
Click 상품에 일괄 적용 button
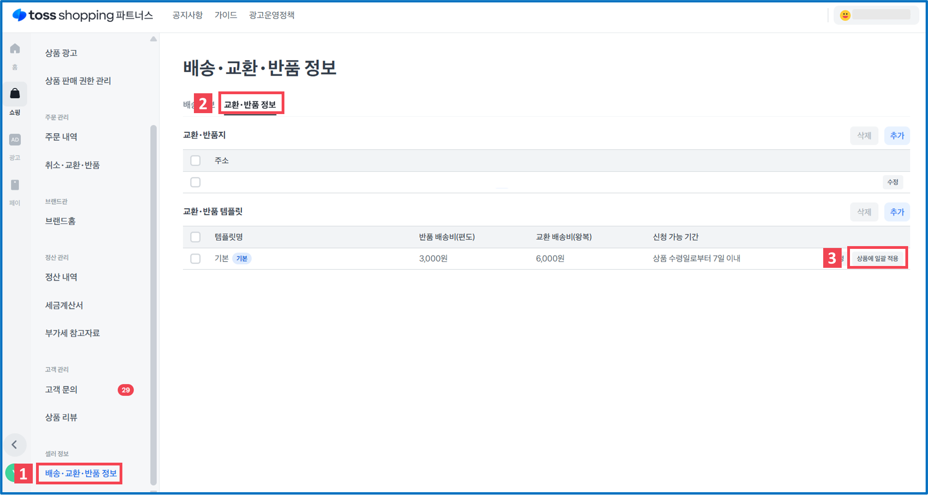coord(877,259)
